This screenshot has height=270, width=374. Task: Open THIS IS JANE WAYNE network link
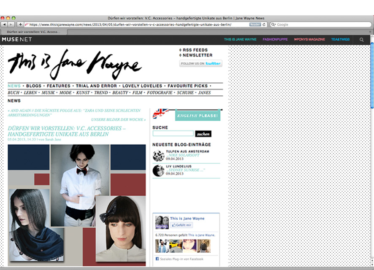click(240, 40)
